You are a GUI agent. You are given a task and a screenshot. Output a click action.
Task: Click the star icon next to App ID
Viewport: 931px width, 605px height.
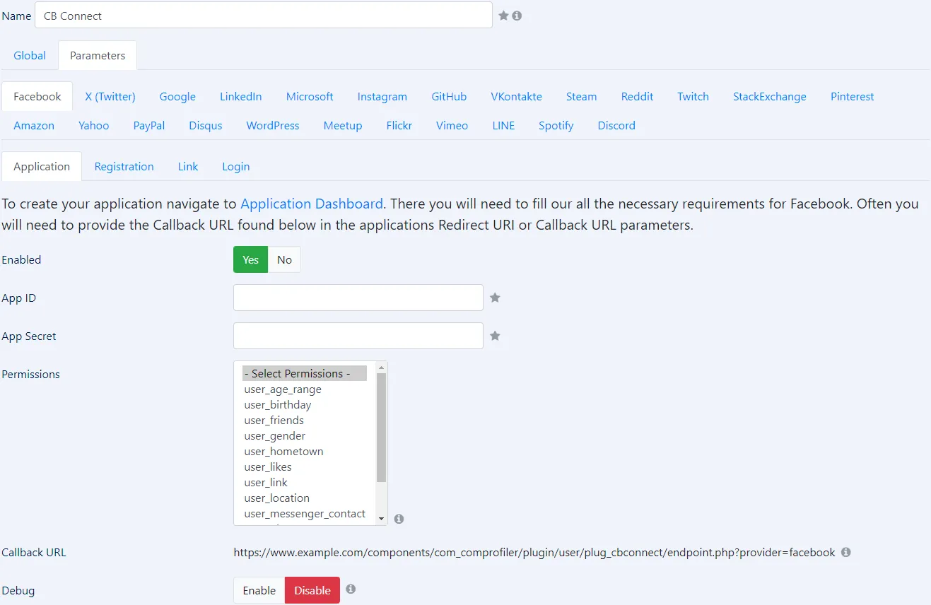[495, 298]
